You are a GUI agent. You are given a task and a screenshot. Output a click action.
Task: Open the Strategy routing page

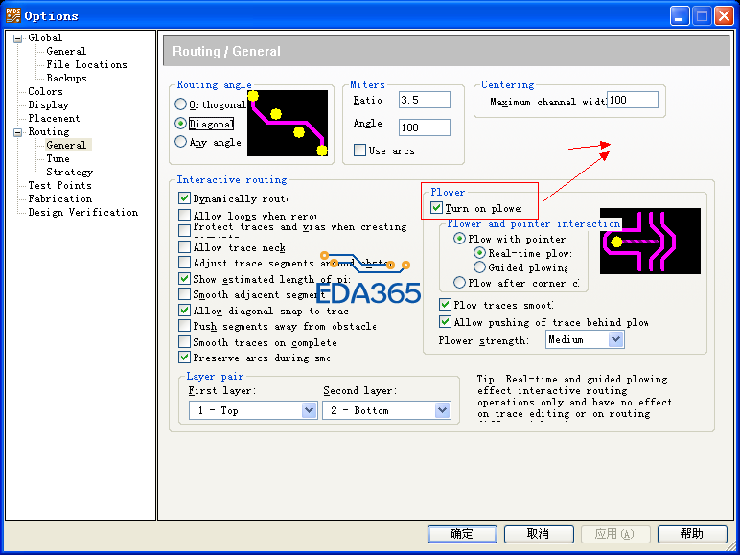click(x=69, y=172)
